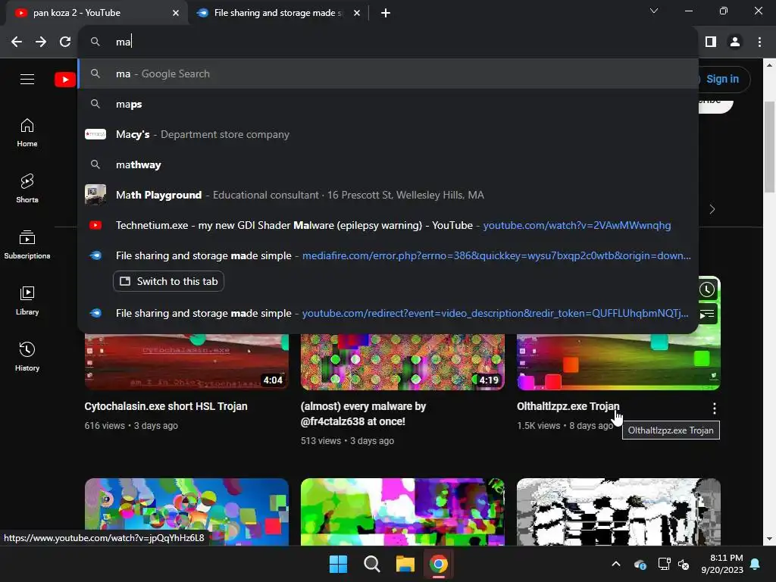Reload the current page

(65, 42)
